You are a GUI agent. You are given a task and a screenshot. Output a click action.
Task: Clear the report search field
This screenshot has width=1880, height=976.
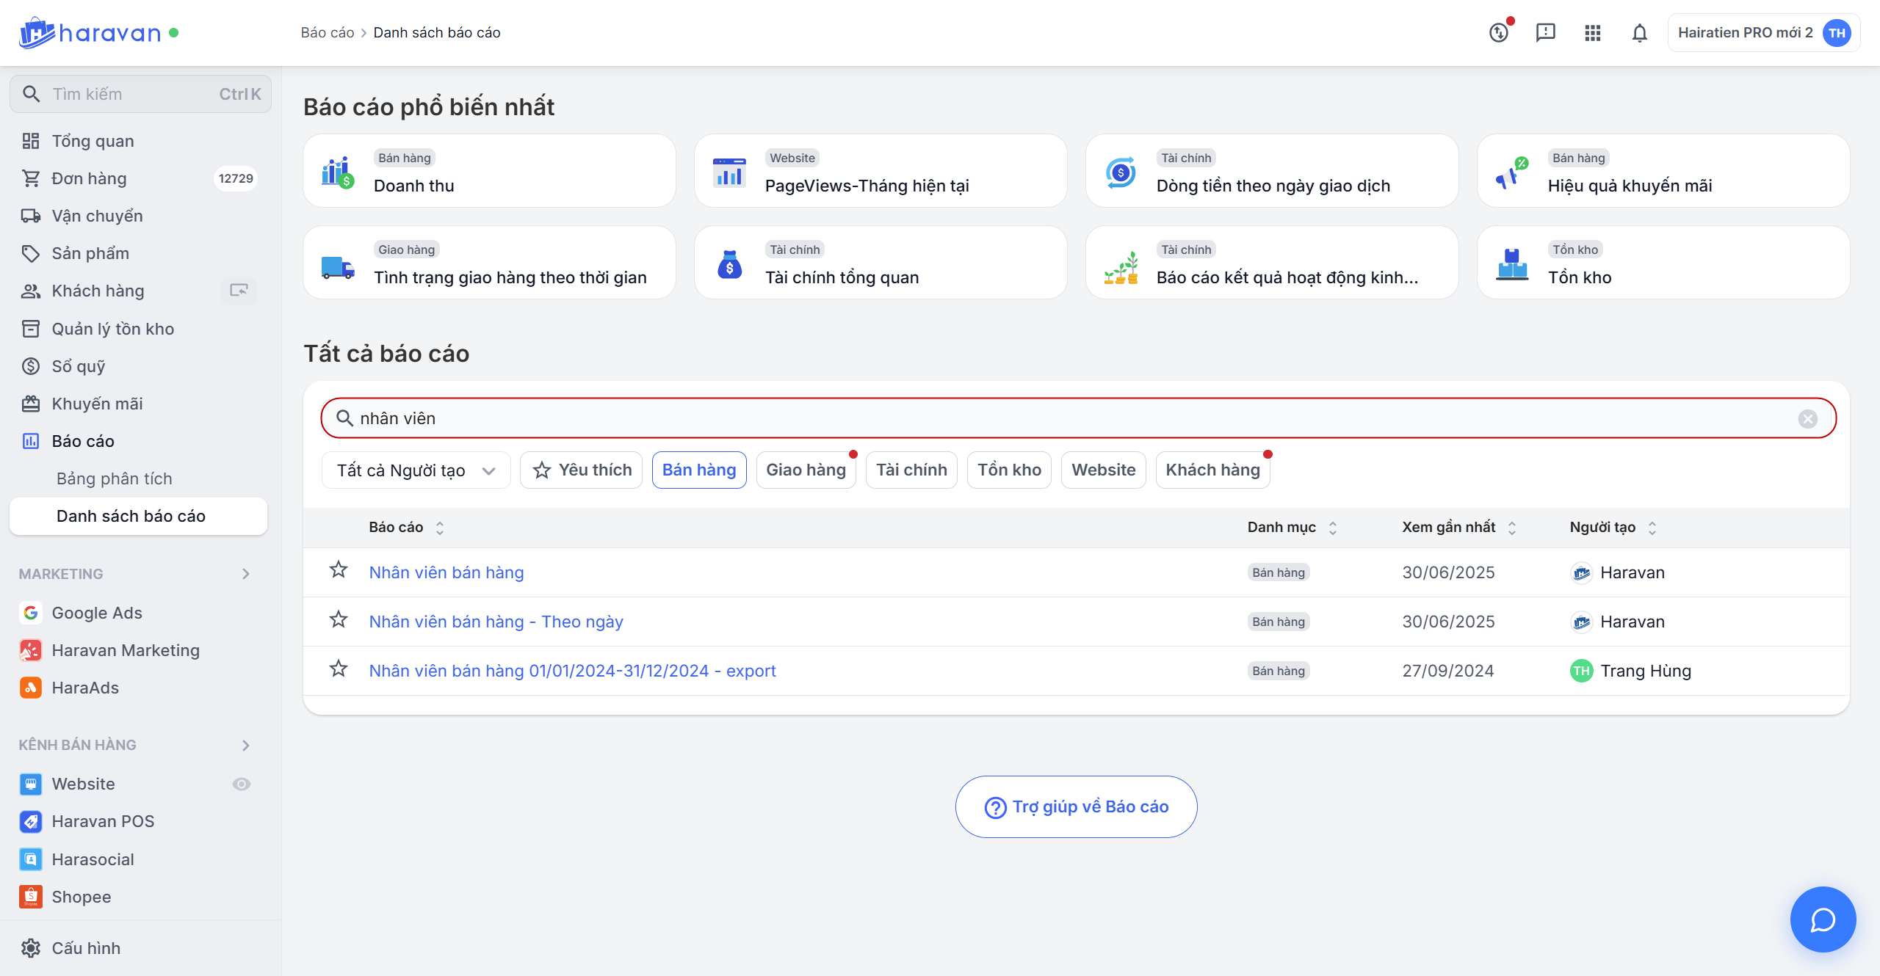click(1807, 418)
